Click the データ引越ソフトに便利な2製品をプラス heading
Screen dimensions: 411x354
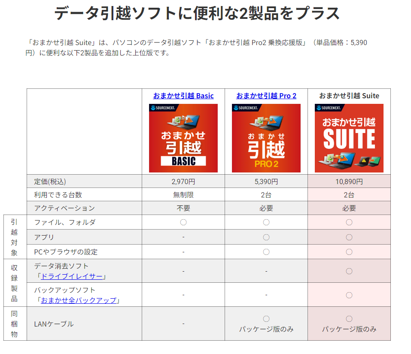click(x=197, y=14)
